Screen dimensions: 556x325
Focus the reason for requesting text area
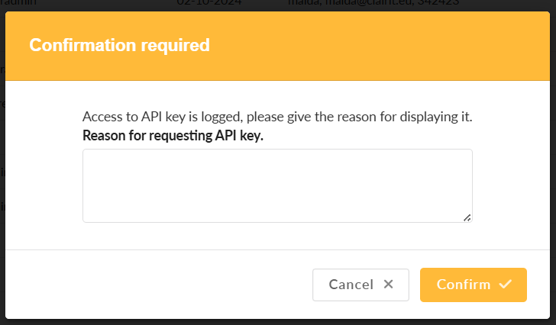277,185
